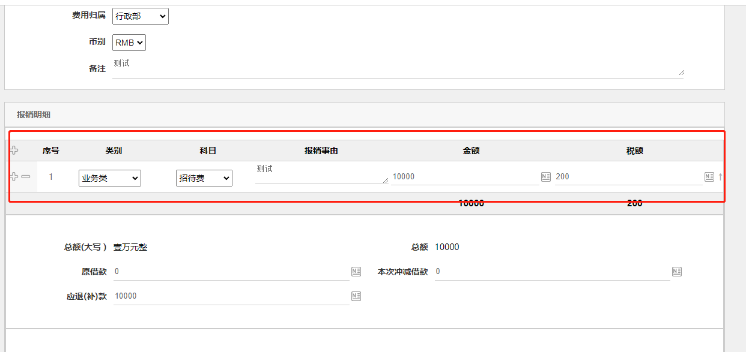Click the up-arrow icon at row 1 end

[x=720, y=177]
